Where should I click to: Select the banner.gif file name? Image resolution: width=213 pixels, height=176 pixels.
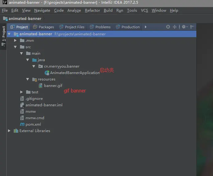(53, 86)
